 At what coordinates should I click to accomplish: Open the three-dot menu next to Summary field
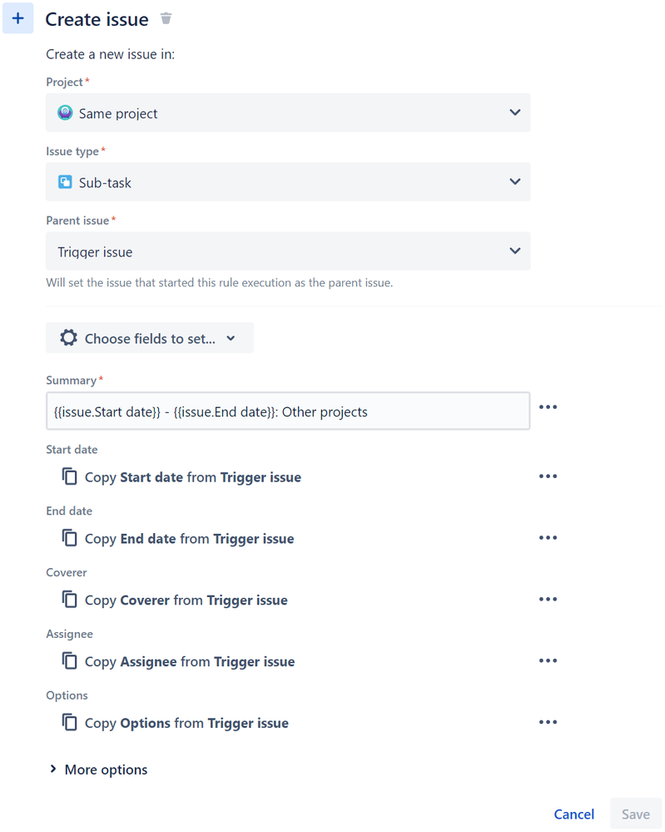coord(548,407)
